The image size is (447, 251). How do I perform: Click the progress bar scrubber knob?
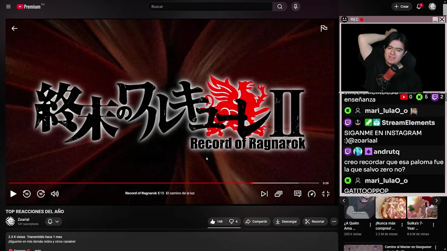[251, 183]
